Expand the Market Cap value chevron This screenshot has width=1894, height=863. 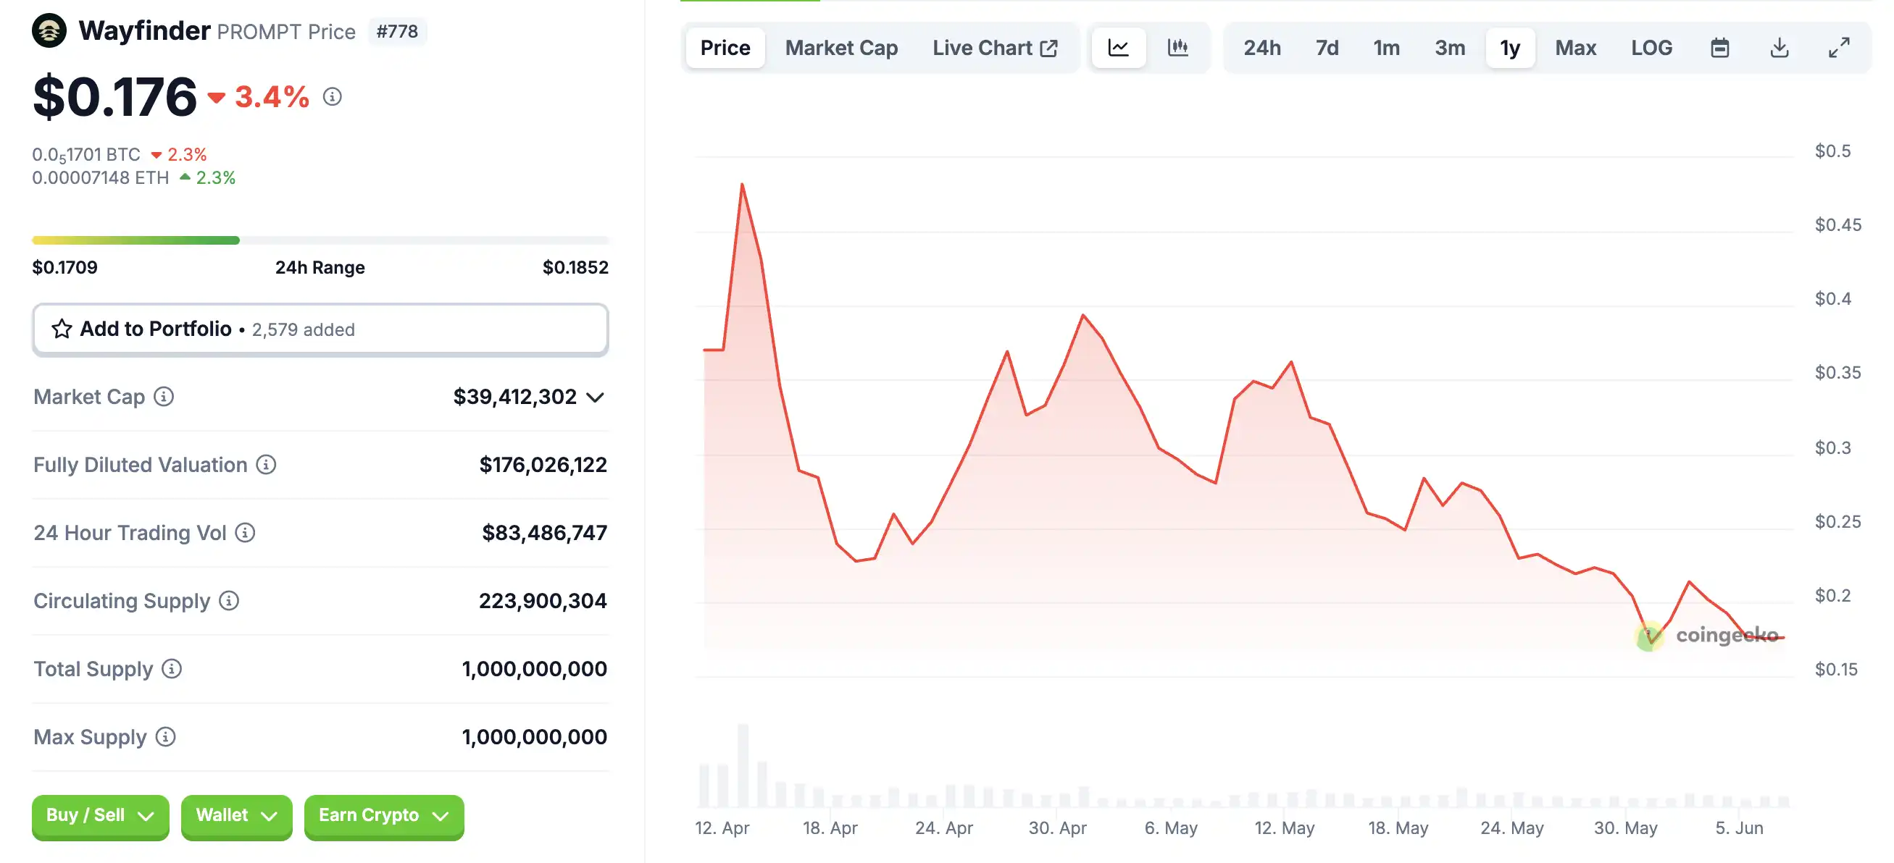coord(595,397)
